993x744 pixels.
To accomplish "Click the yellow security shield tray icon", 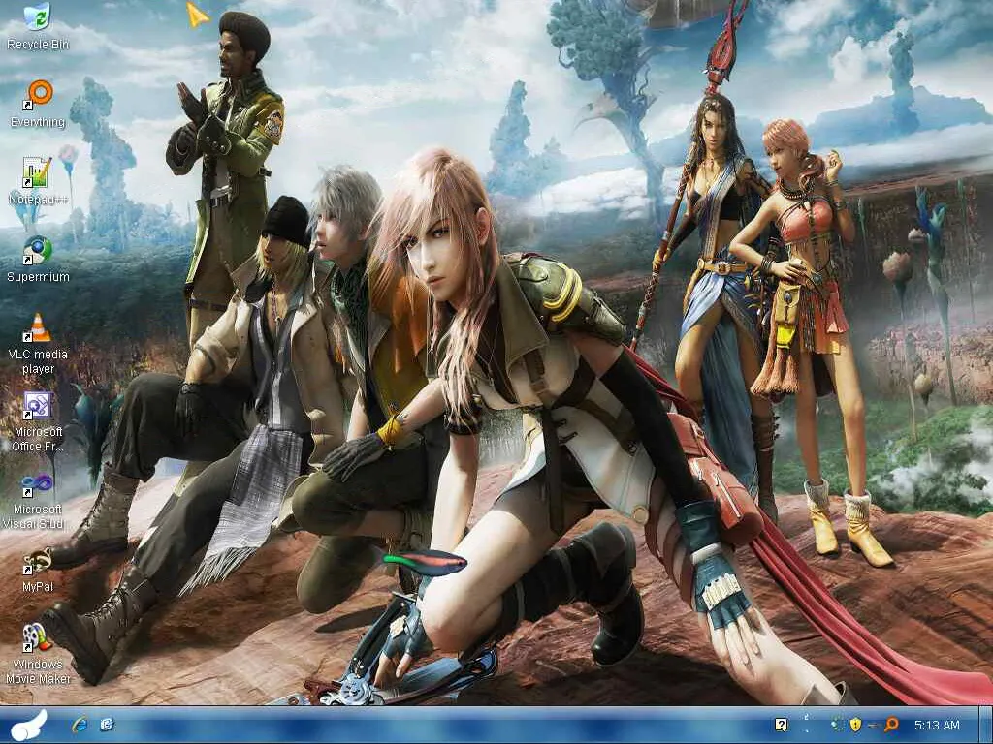I will [855, 725].
